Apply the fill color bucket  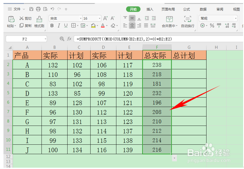pos(93,26)
